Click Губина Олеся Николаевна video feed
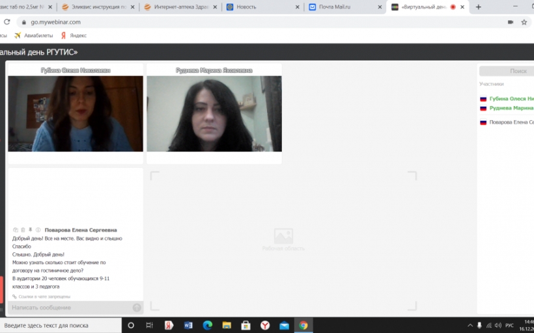Viewport: 534px width, 333px height. [x=76, y=114]
